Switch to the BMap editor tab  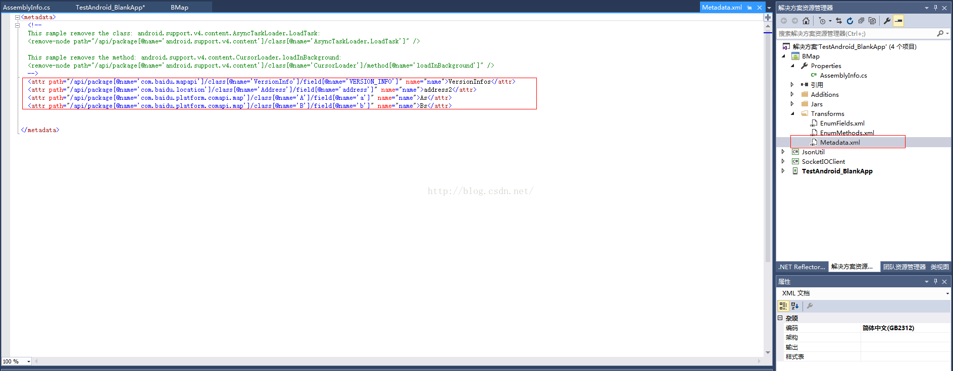click(x=179, y=8)
